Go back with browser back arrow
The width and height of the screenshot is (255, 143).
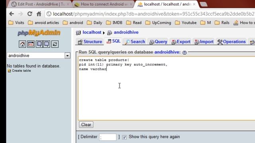click(12, 14)
